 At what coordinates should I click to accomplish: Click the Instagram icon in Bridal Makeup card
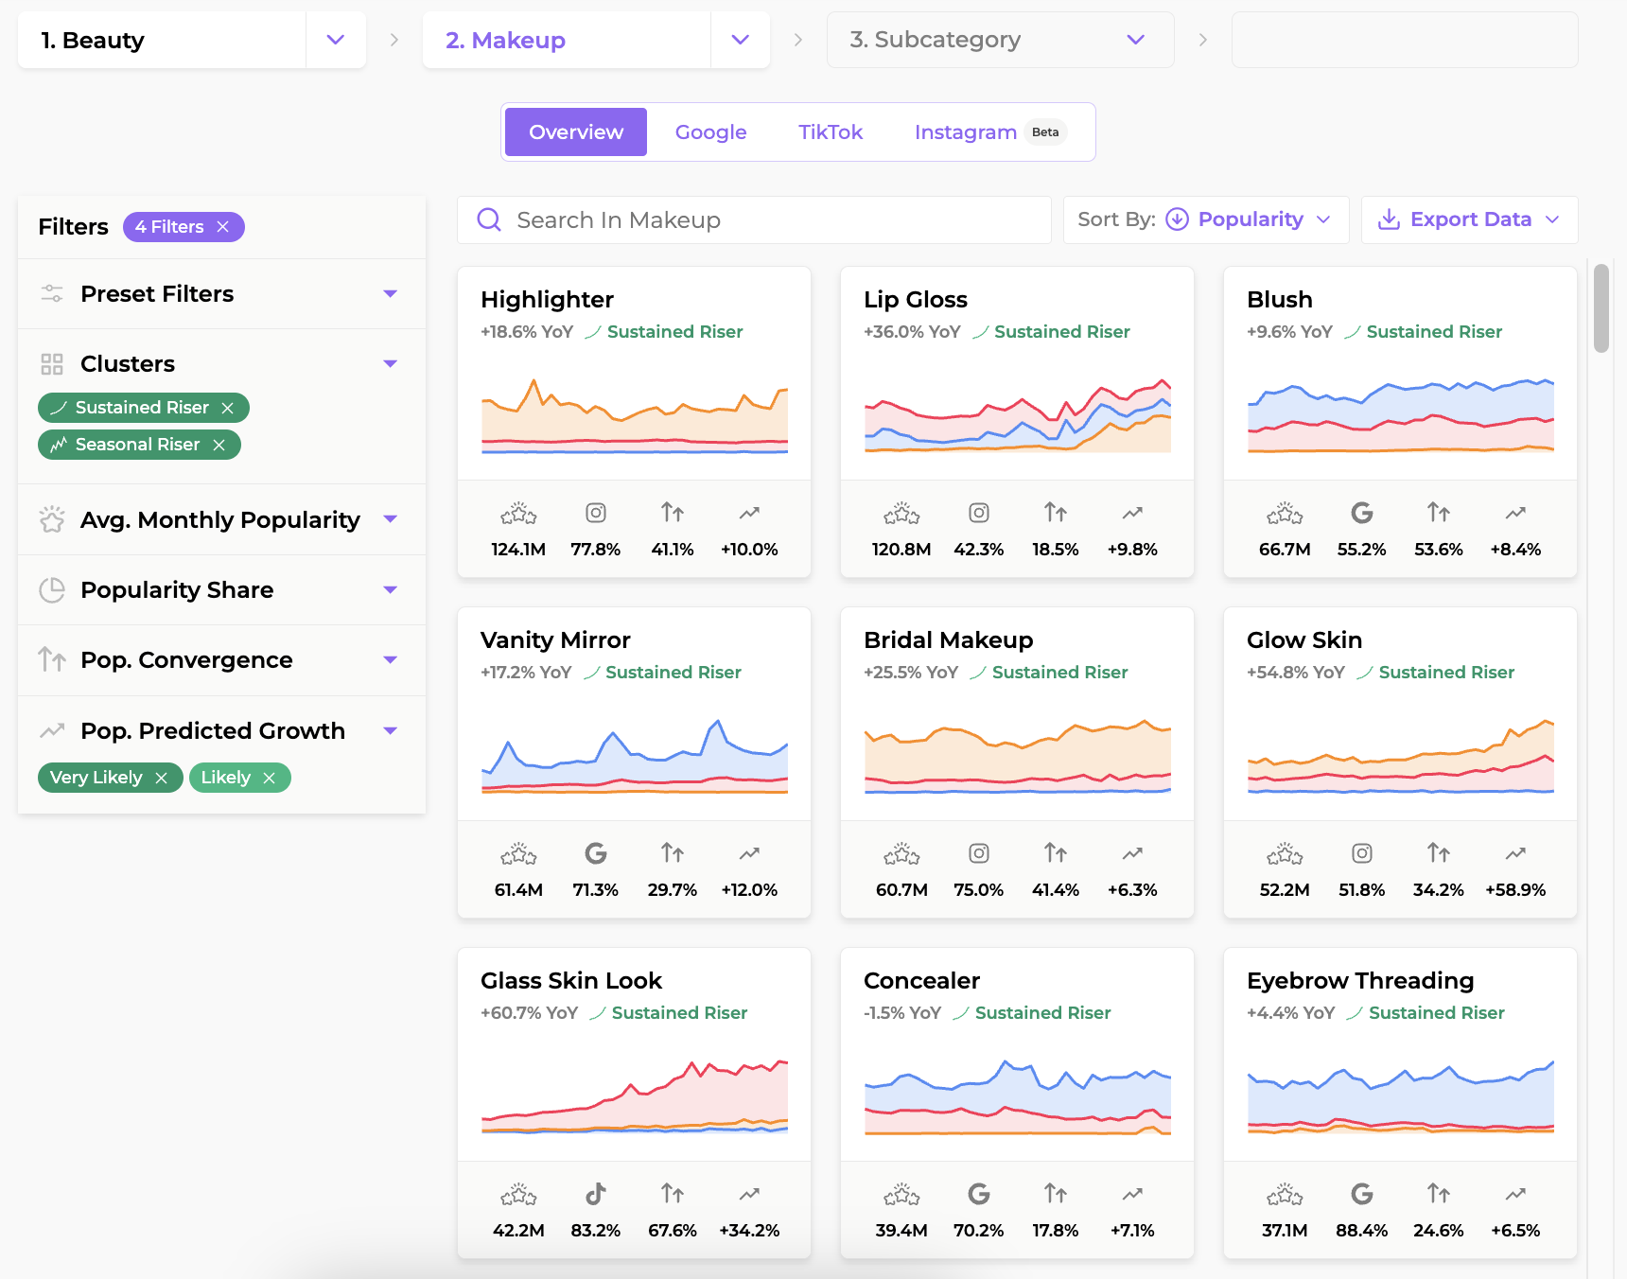(x=979, y=853)
